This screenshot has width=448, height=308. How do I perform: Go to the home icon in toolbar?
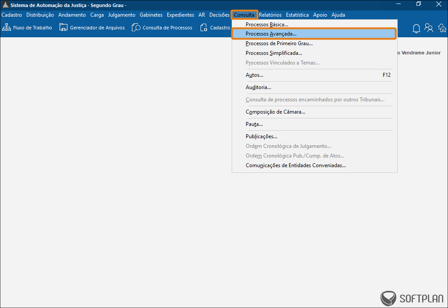[442, 28]
